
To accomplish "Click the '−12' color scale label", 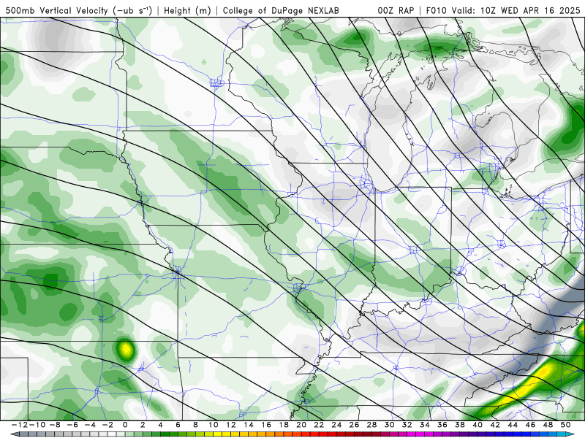I will click(x=20, y=425).
